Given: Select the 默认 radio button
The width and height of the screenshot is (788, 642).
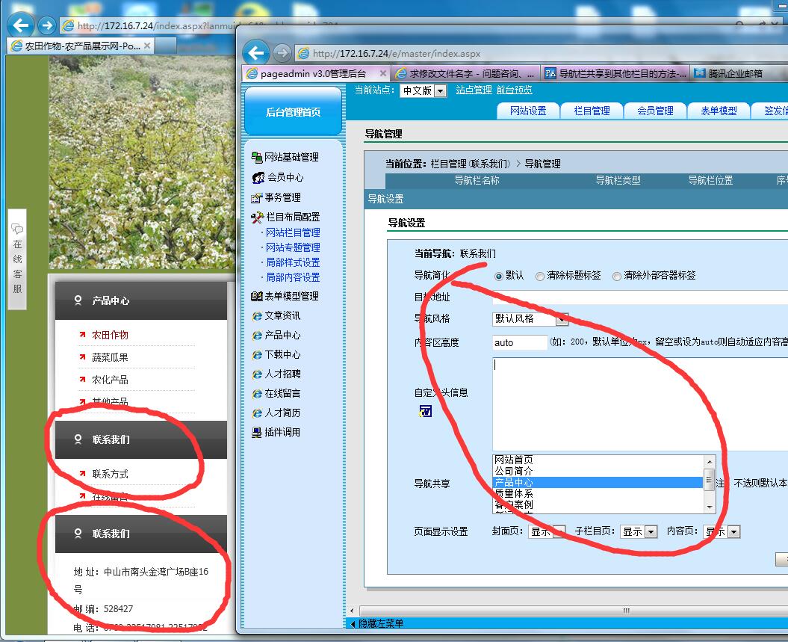Looking at the screenshot, I should click(x=499, y=276).
